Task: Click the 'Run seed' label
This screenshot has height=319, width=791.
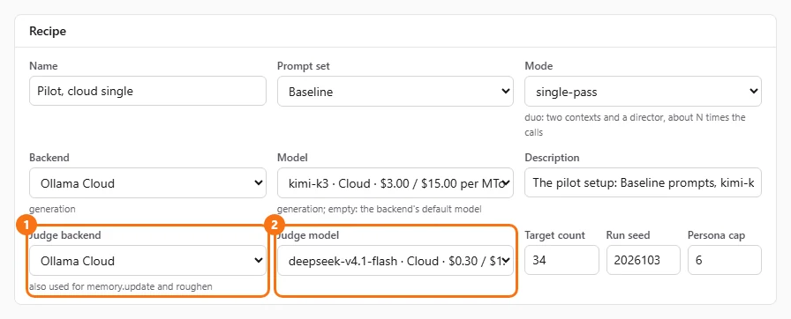Action: tap(628, 235)
